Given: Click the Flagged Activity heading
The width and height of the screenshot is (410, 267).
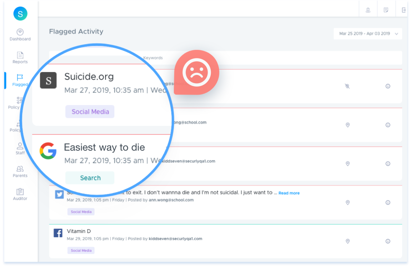Looking at the screenshot, I should [76, 32].
